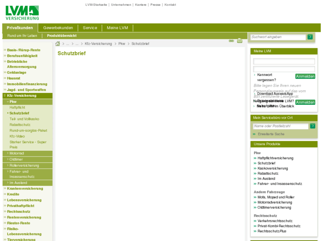Focus the Meine LVM username field

284,61
